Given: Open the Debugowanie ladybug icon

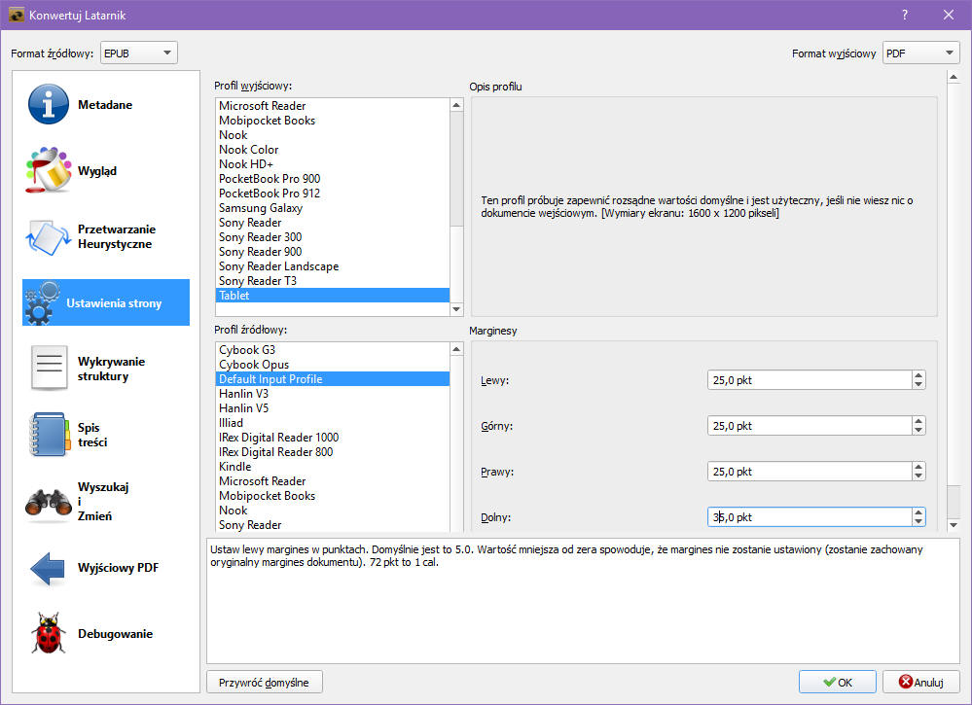Looking at the screenshot, I should pyautogui.click(x=48, y=634).
